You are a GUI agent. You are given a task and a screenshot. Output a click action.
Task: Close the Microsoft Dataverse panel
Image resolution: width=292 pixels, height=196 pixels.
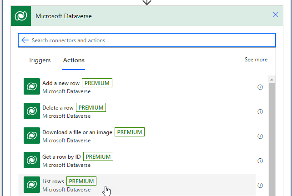pos(275,15)
